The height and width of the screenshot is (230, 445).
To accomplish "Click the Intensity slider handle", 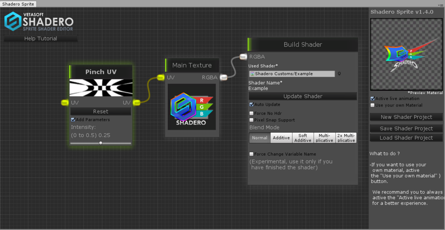I will click(100, 143).
